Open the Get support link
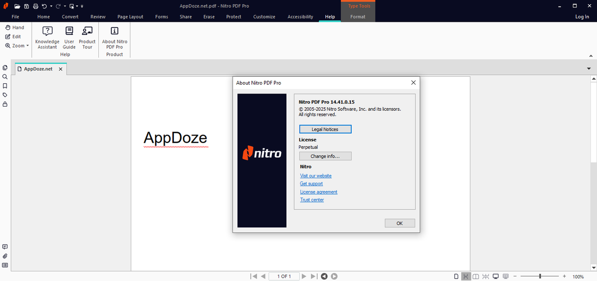This screenshot has height=281, width=597. tap(312, 184)
